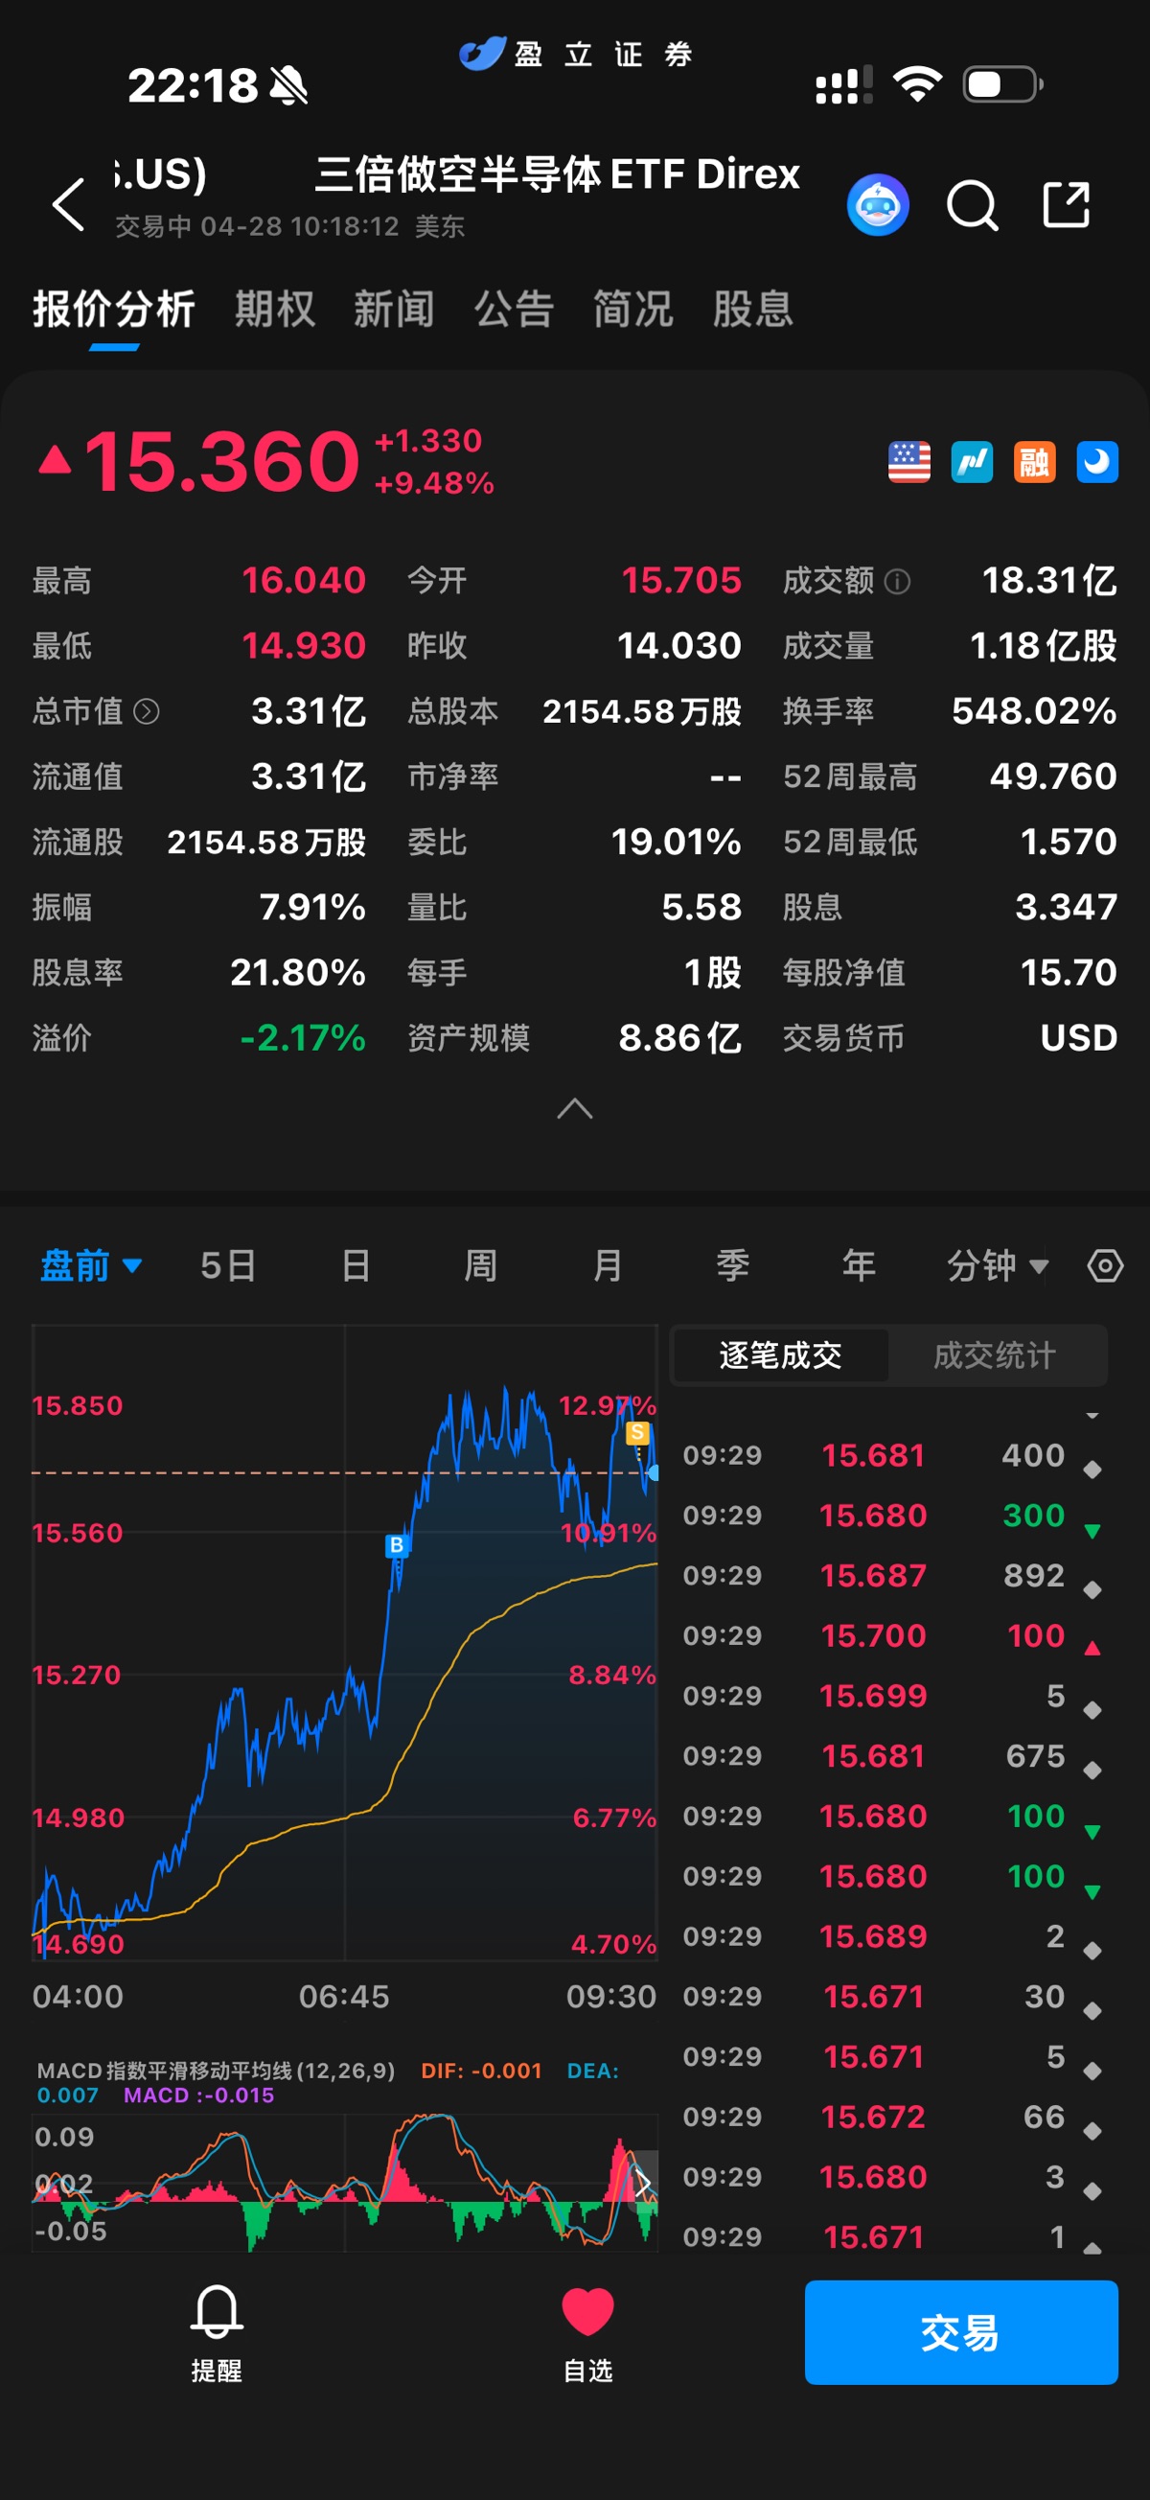The height and width of the screenshot is (2500, 1150).
Task: Select the 季 chart period
Action: pos(733,1265)
